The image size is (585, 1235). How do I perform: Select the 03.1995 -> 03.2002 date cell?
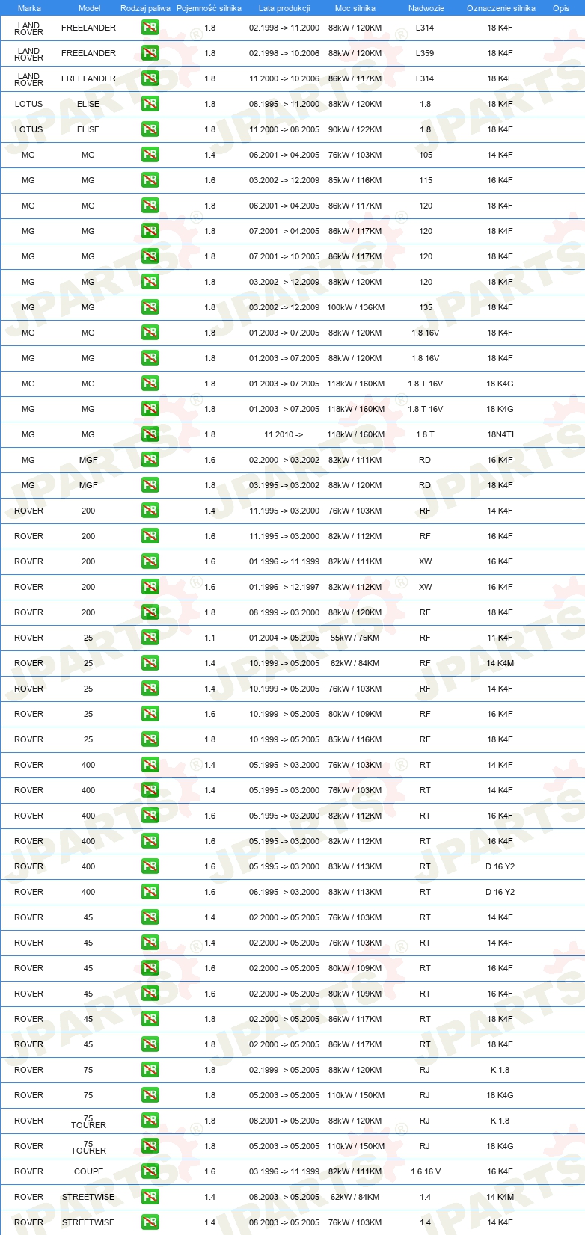pos(284,485)
